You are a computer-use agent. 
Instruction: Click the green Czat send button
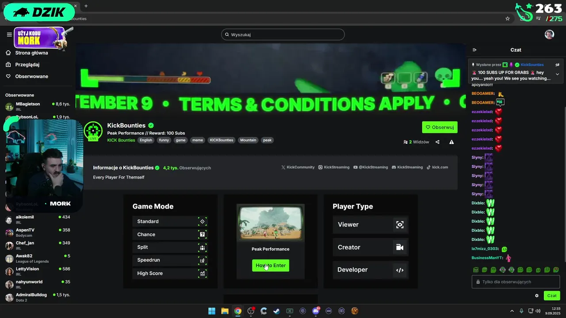coord(552,295)
